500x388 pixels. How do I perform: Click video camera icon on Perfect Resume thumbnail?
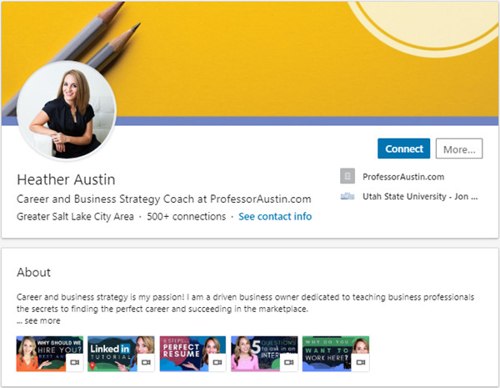217,362
